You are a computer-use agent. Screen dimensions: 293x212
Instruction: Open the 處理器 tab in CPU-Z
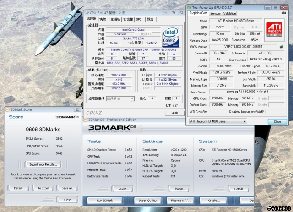point(92,19)
